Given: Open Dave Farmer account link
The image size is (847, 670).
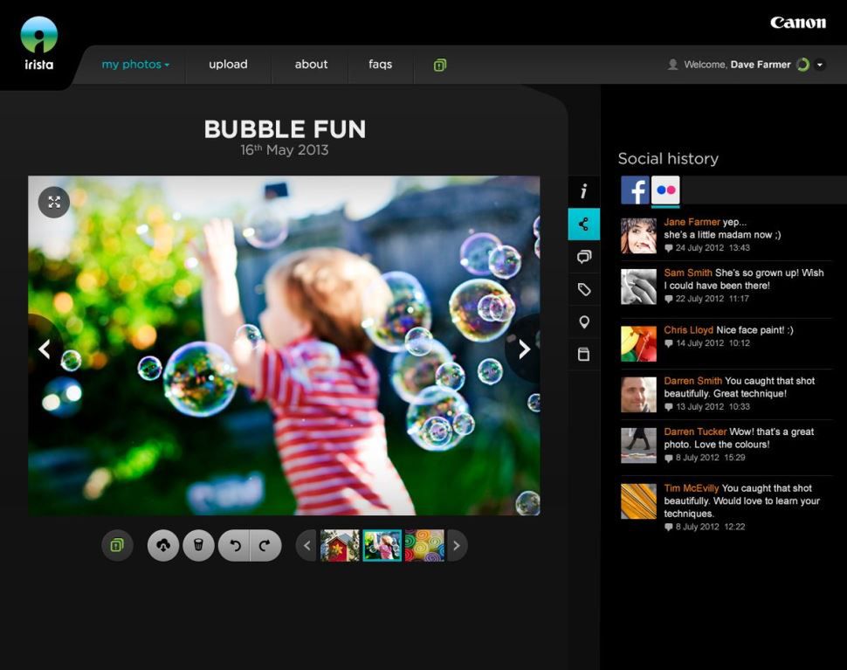Looking at the screenshot, I should pyautogui.click(x=761, y=65).
